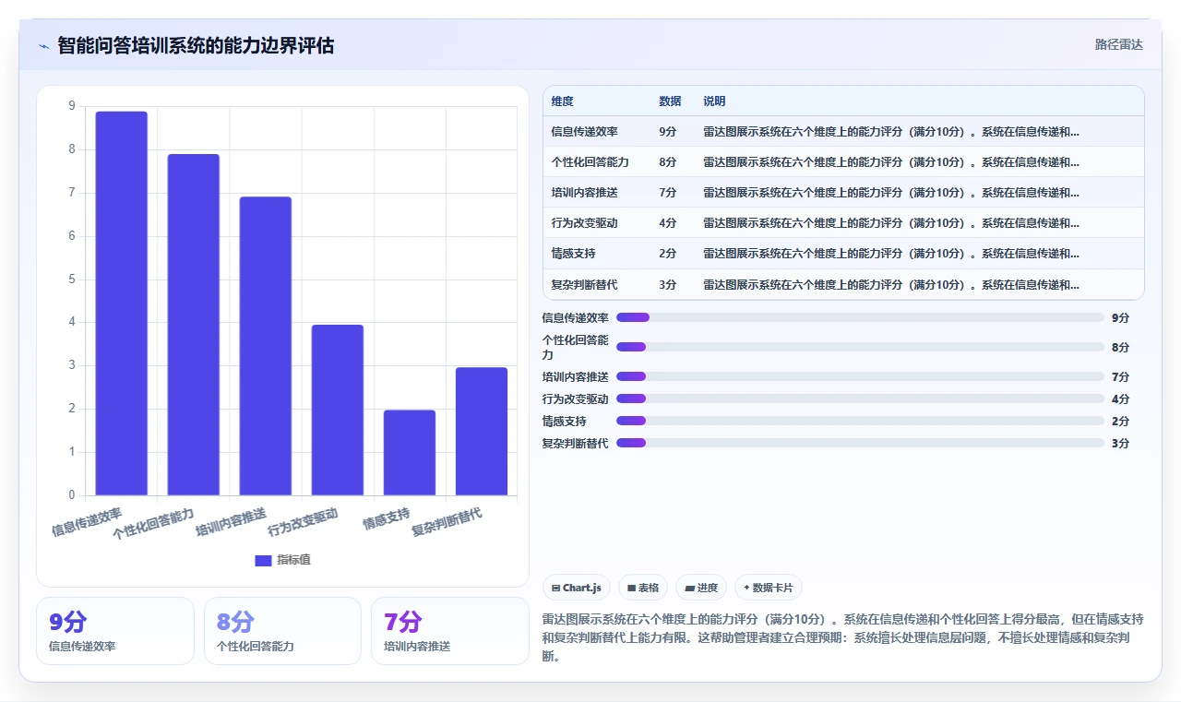Click the 表格 tag chip
Image resolution: width=1181 pixels, height=702 pixels.
643,588
